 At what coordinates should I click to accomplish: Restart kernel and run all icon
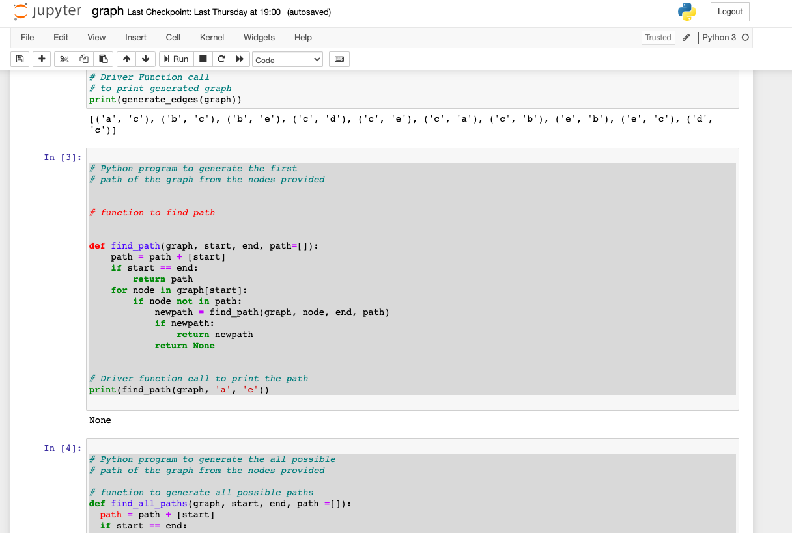coord(240,59)
